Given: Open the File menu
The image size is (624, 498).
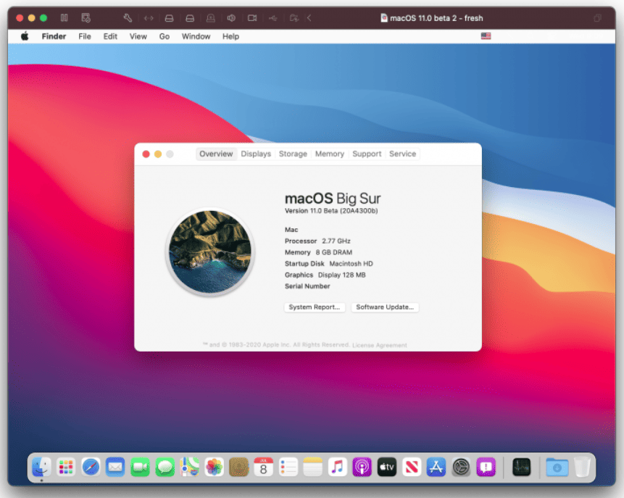Looking at the screenshot, I should click(84, 36).
